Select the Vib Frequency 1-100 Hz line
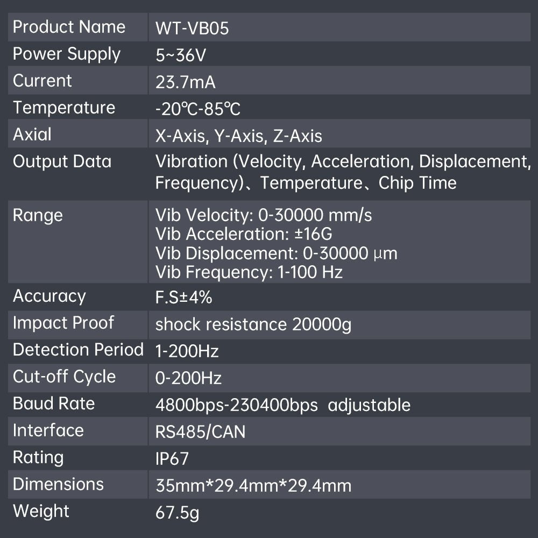This screenshot has height=538, width=538. pos(249,272)
